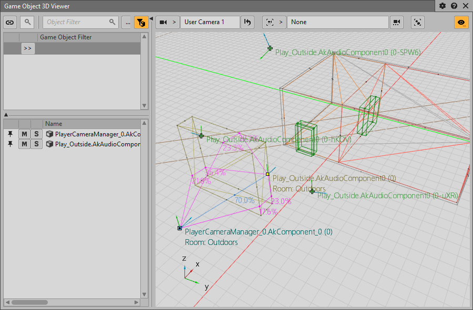This screenshot has width=473, height=310.
Task: Toggle the orange game object filter button
Action: coord(141,22)
